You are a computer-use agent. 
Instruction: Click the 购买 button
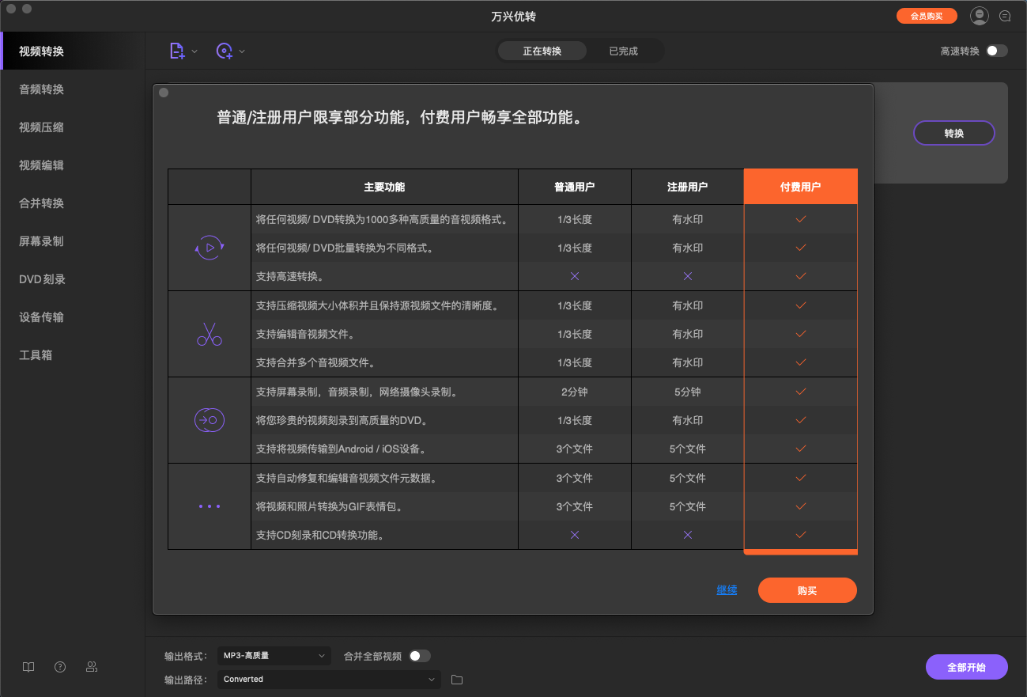point(807,590)
